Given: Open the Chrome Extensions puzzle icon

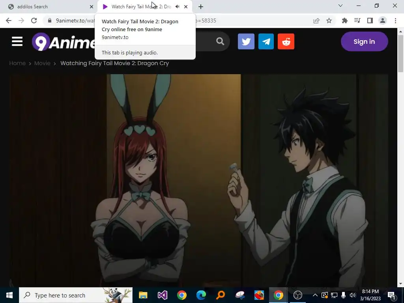Looking at the screenshot, I should [345, 21].
